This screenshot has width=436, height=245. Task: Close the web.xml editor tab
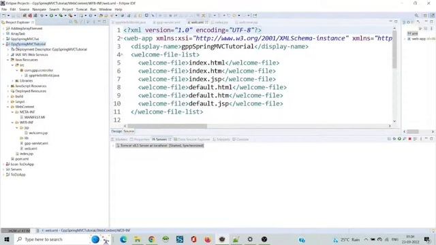point(206,22)
